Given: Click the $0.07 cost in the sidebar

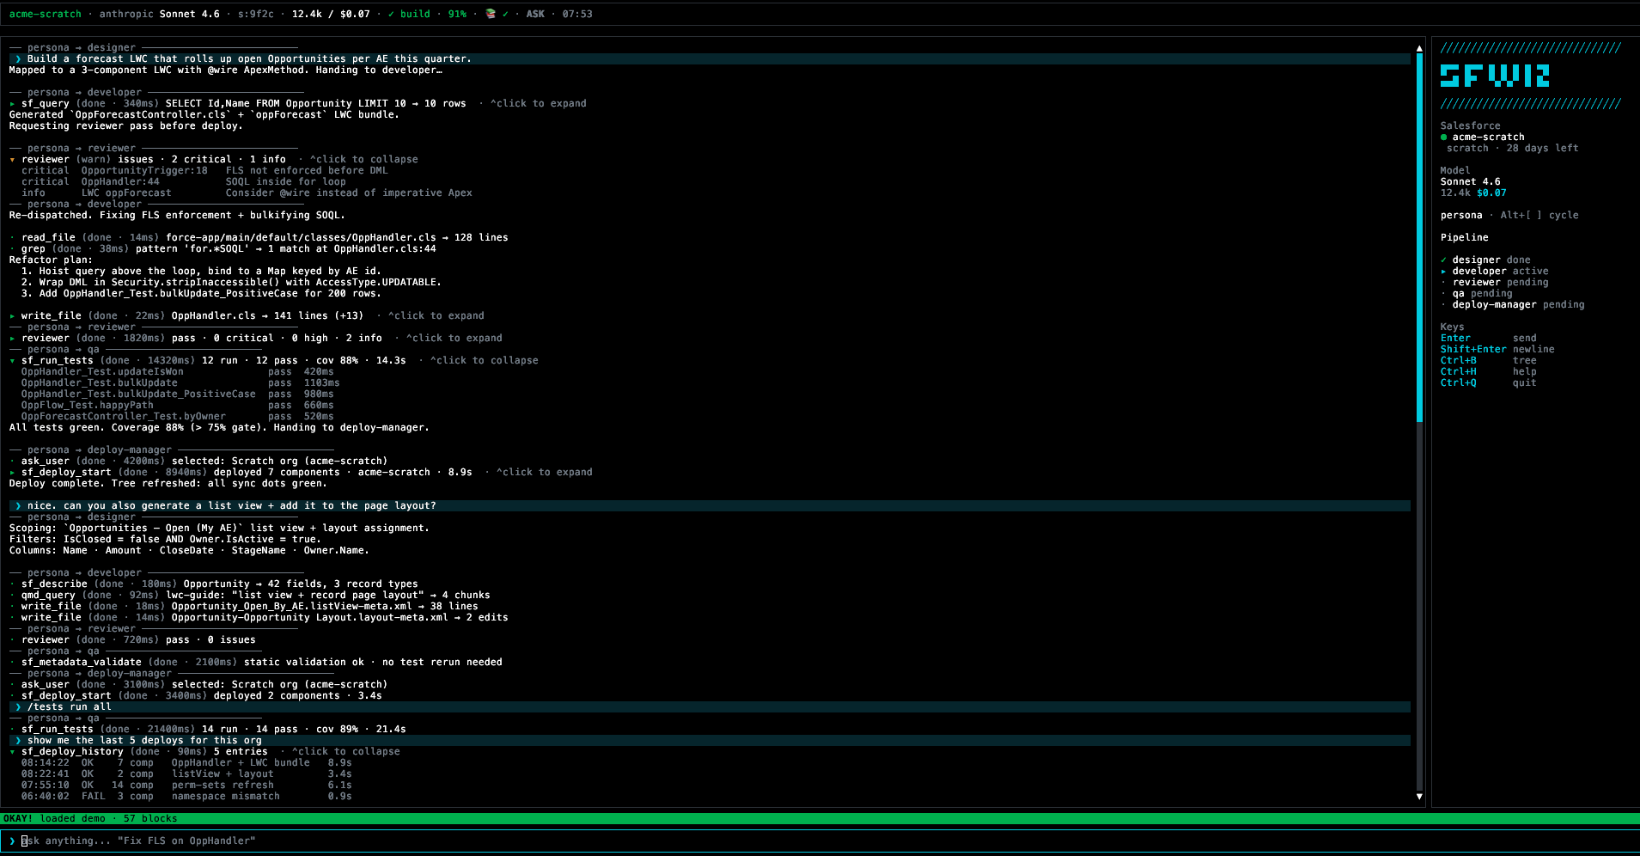Looking at the screenshot, I should click(1491, 193).
